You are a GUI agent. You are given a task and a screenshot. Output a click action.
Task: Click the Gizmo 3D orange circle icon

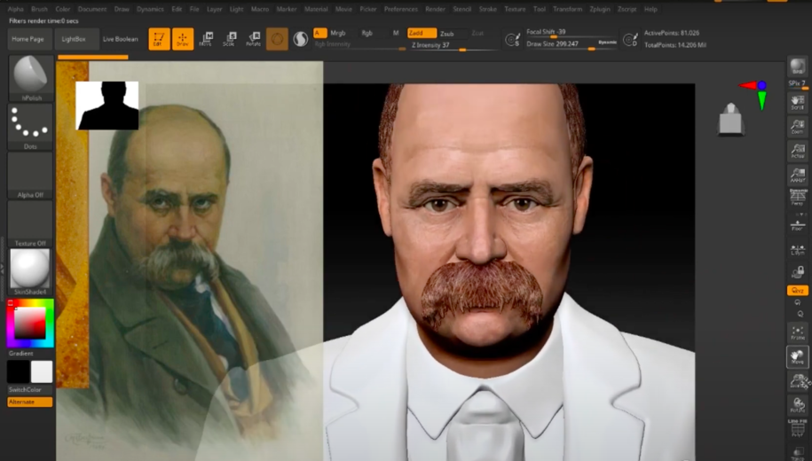[x=277, y=39]
